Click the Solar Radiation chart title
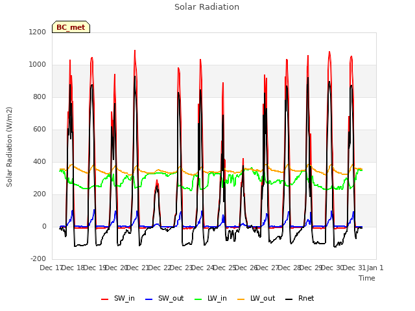Screen dimensions: 415x311 pyautogui.click(x=207, y=7)
